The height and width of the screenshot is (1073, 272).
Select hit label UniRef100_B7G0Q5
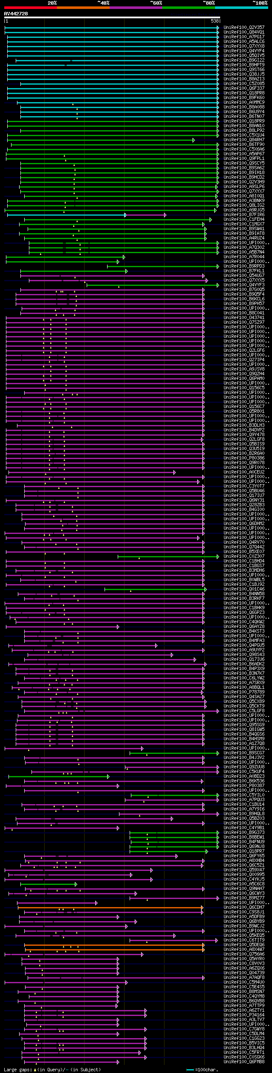tap(244, 289)
